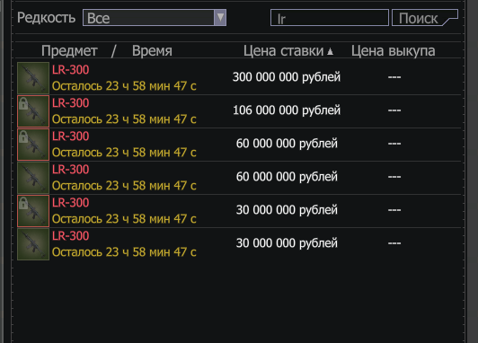Select the lock icon on locked 60 000 000 item
This screenshot has height=343, width=478.
click(x=23, y=136)
